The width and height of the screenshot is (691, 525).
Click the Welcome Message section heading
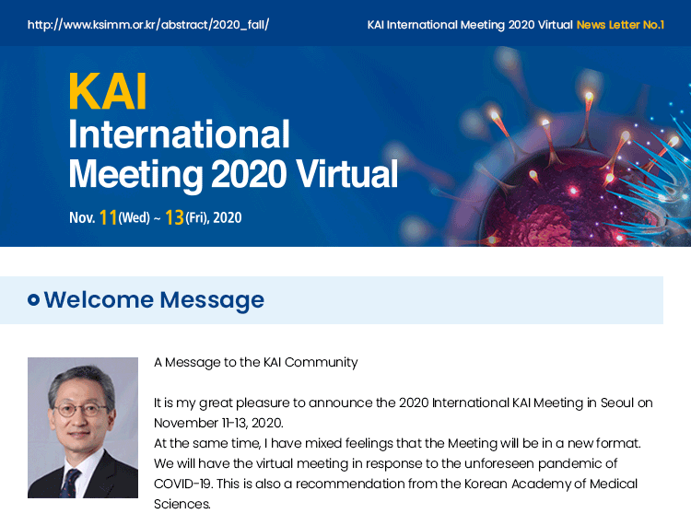click(x=154, y=300)
